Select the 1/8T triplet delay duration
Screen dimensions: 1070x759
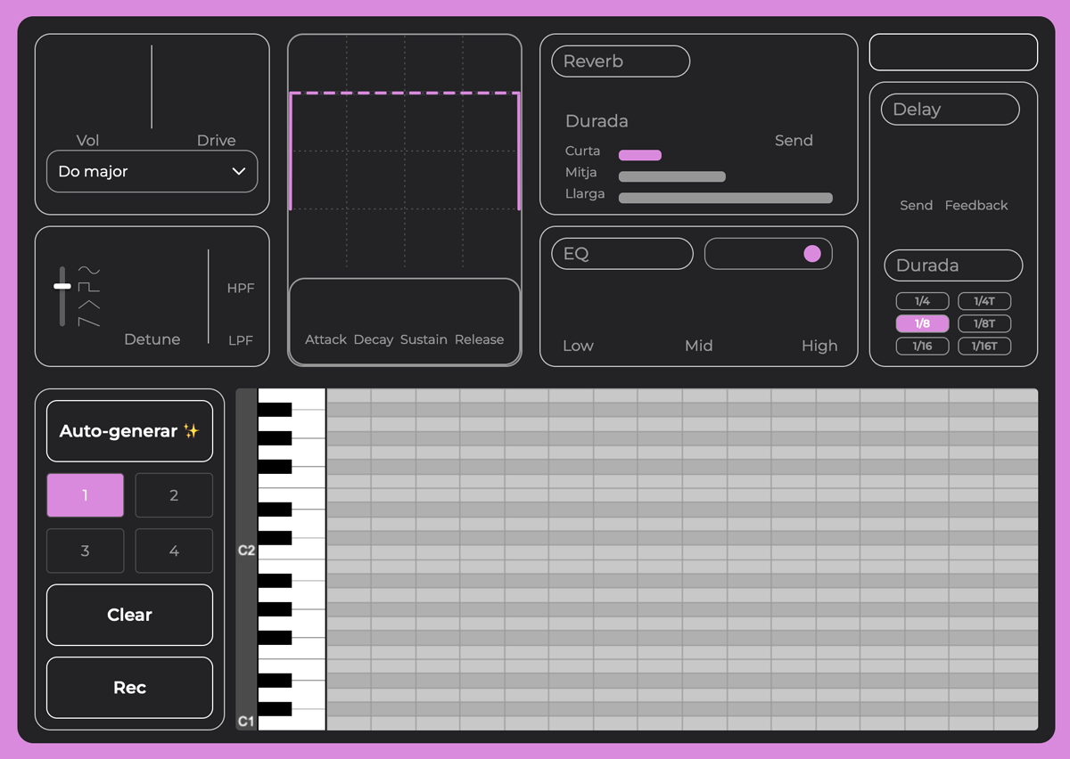(x=984, y=324)
